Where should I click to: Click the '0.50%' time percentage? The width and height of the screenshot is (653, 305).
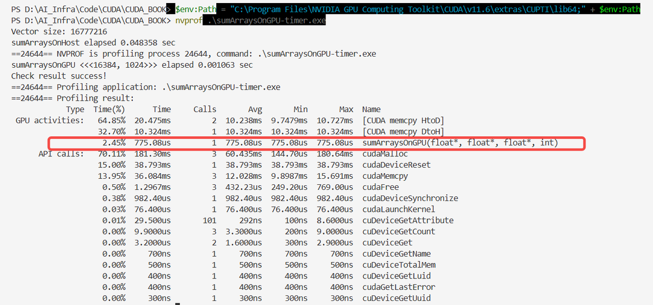point(114,187)
